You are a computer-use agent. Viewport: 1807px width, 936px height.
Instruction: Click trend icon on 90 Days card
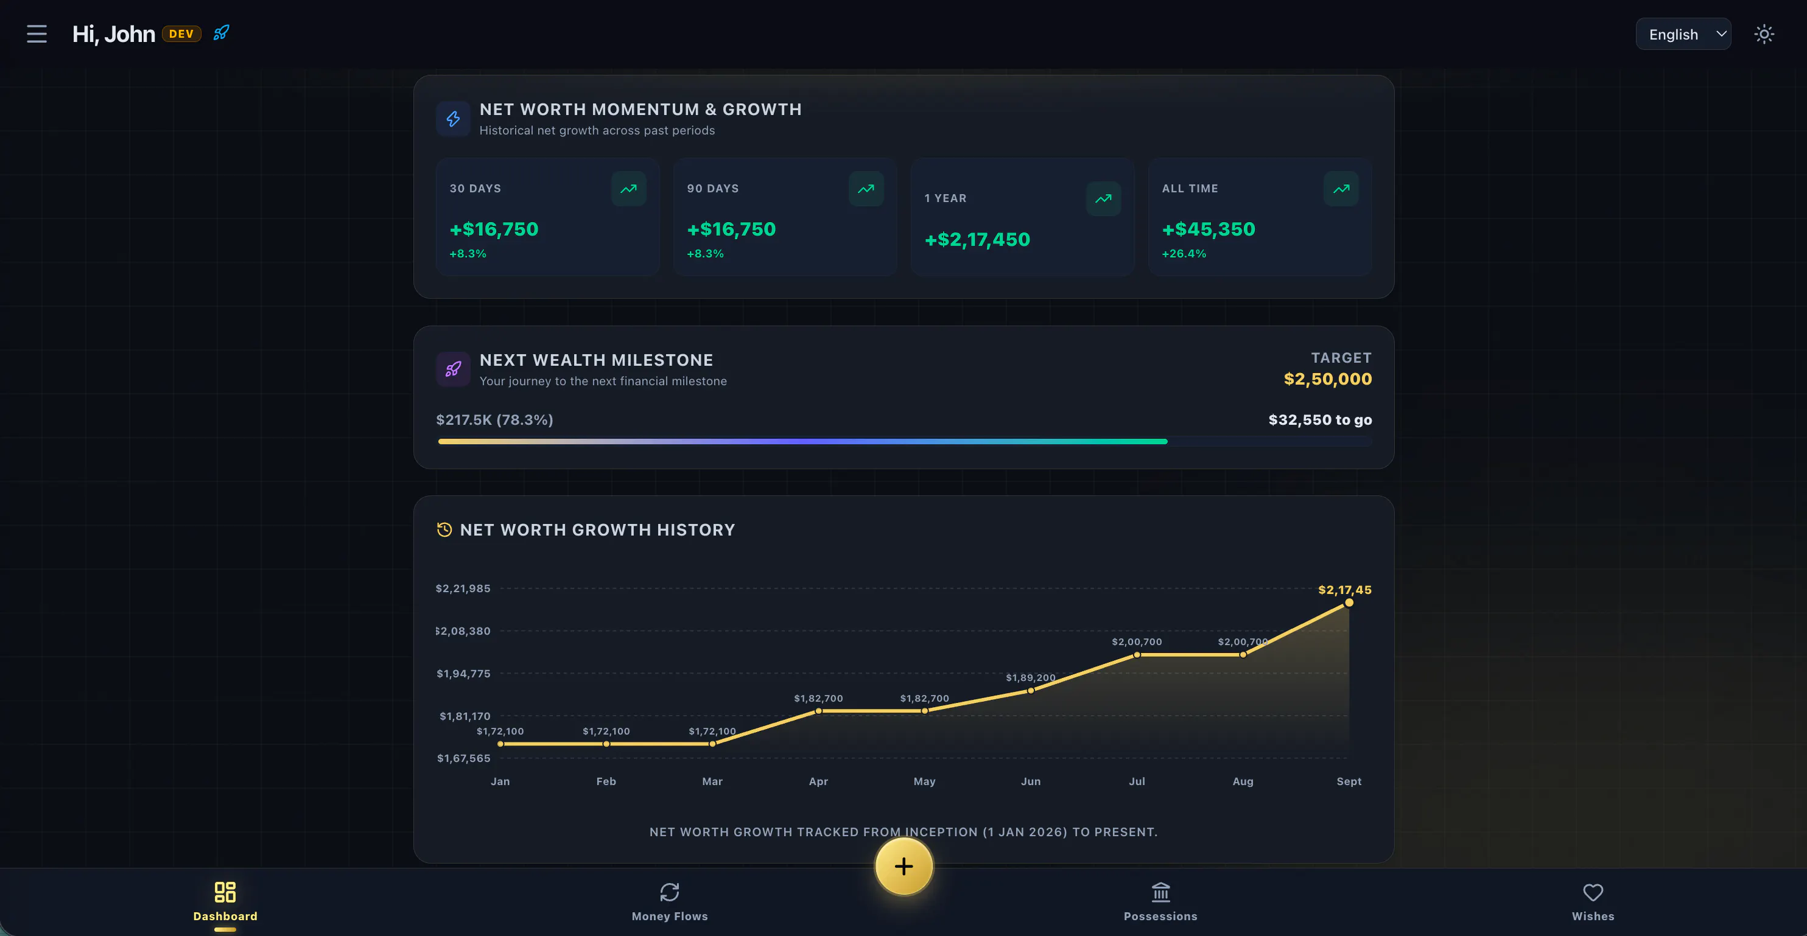(x=866, y=189)
